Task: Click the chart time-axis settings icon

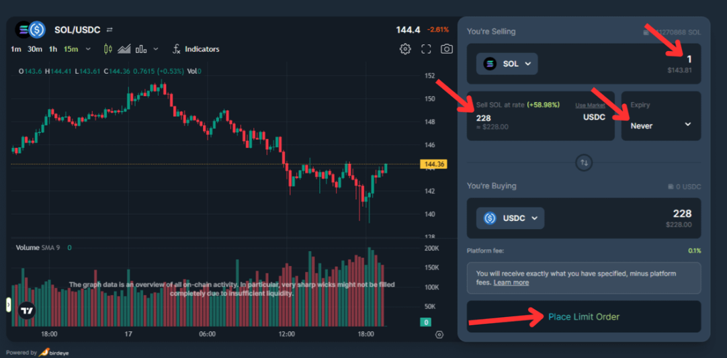Action: (439, 334)
